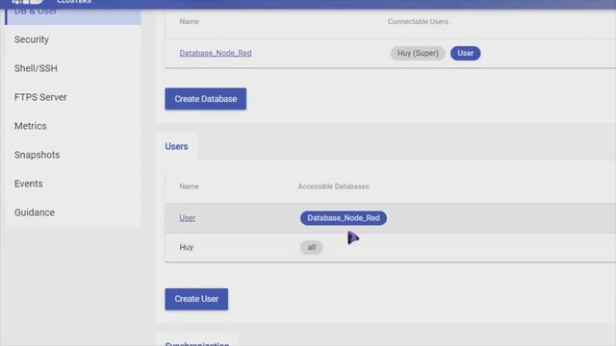Open Snapshots in sidebar
Screen dimensions: 616x346
(x=37, y=155)
